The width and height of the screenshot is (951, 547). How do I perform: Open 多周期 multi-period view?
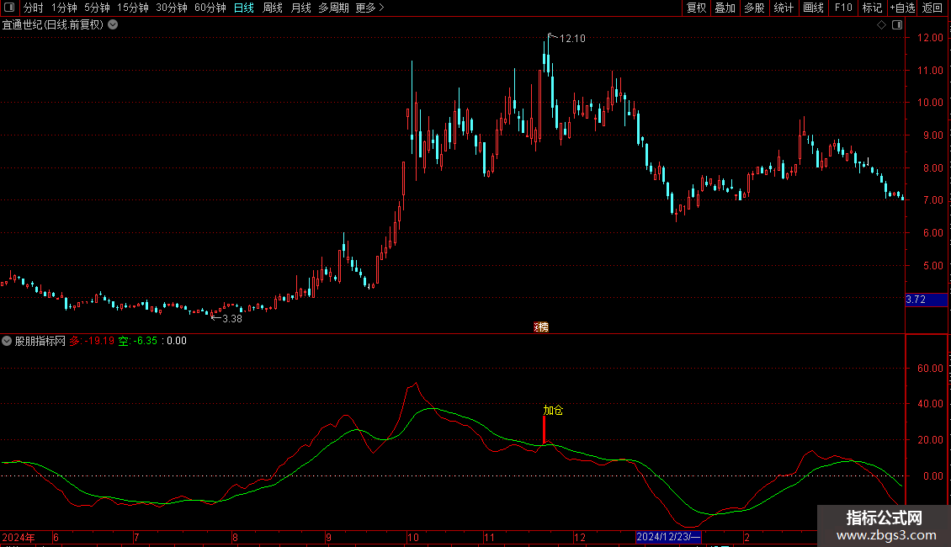coord(333,8)
